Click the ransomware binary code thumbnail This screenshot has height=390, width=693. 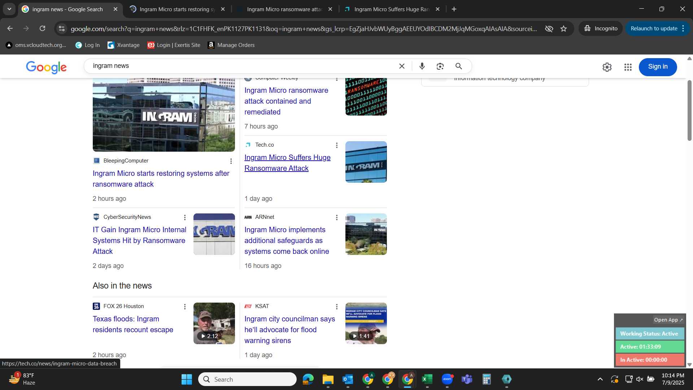[x=366, y=97]
